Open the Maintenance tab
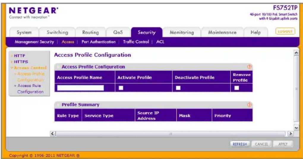303x159 pixels. pyautogui.click(x=222, y=32)
